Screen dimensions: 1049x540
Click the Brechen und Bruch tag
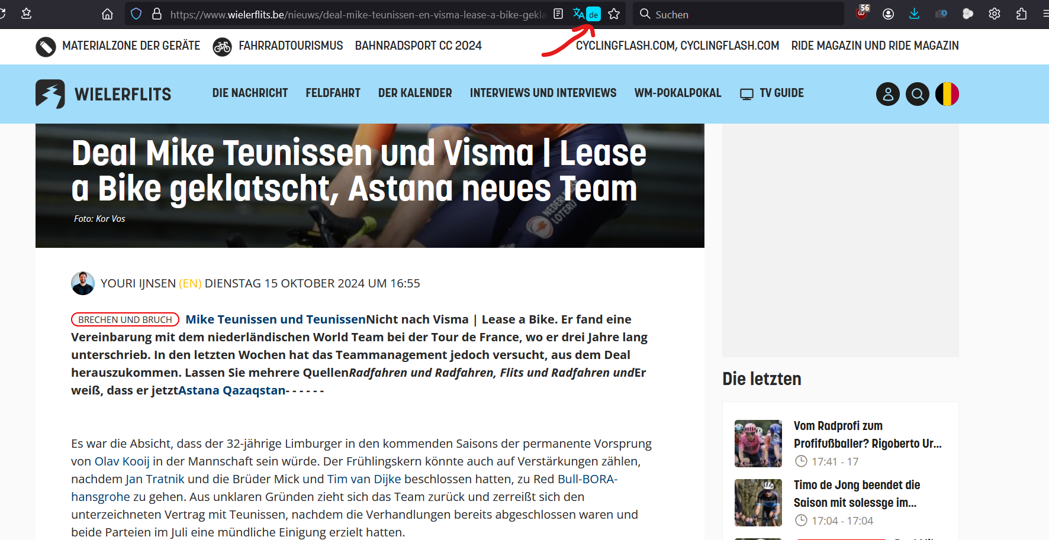point(125,319)
